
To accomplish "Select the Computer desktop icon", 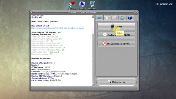I will coord(82,5).
